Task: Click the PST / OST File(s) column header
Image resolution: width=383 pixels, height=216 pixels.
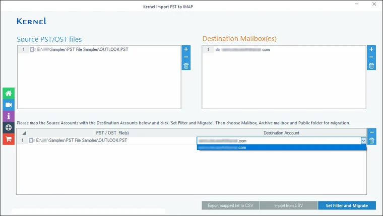Action: (112, 133)
